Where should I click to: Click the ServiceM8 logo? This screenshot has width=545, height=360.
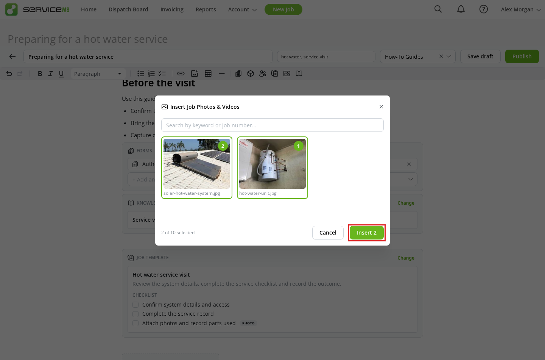37,9
